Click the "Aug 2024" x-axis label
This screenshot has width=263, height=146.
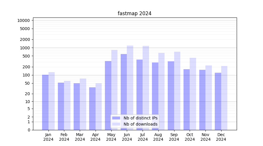(158, 137)
